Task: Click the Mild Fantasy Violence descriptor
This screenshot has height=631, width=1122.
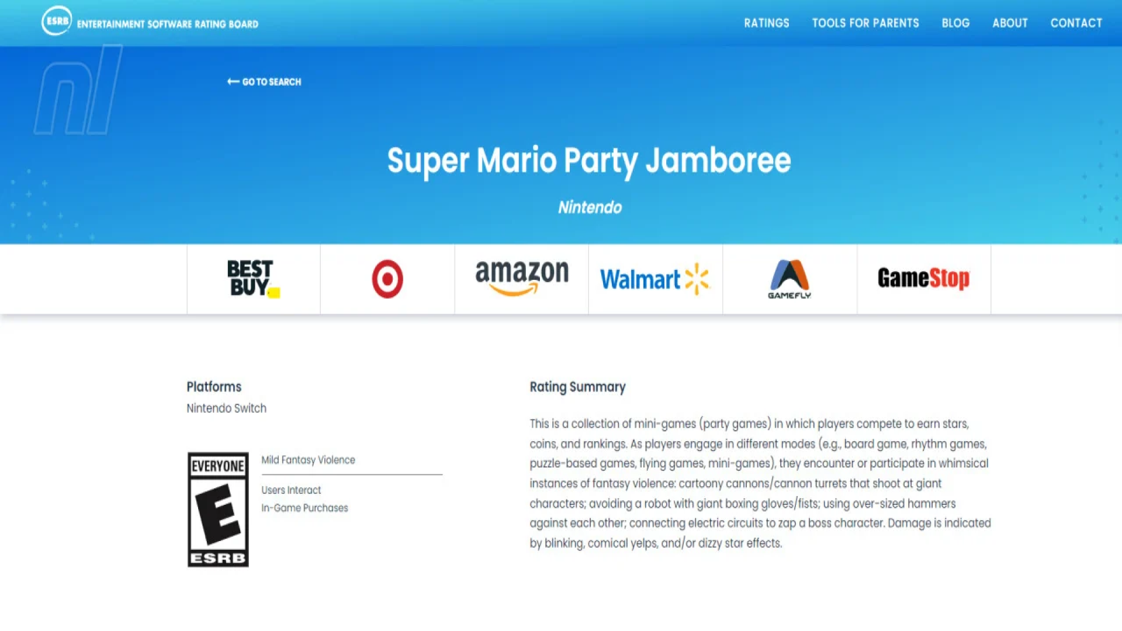Action: [309, 460]
